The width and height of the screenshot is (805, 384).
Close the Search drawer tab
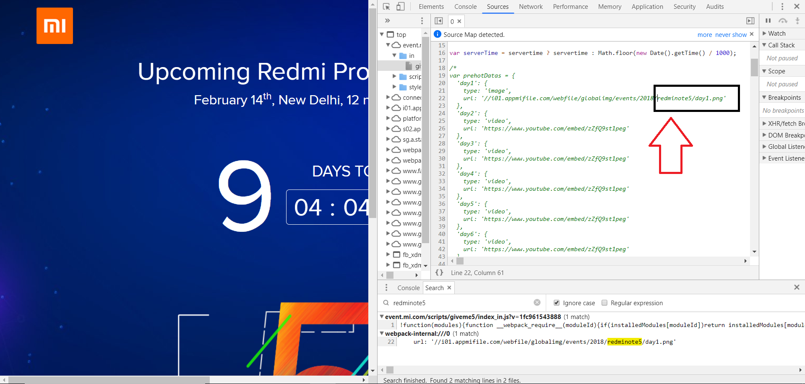449,288
